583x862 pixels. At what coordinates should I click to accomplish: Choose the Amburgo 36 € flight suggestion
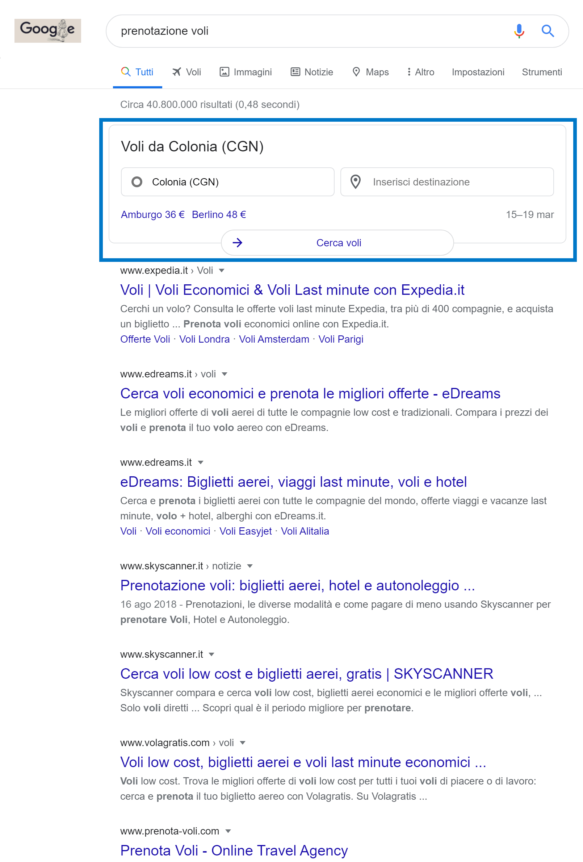point(153,214)
